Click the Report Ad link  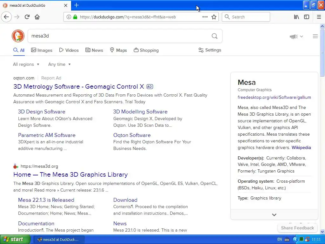[x=51, y=78]
